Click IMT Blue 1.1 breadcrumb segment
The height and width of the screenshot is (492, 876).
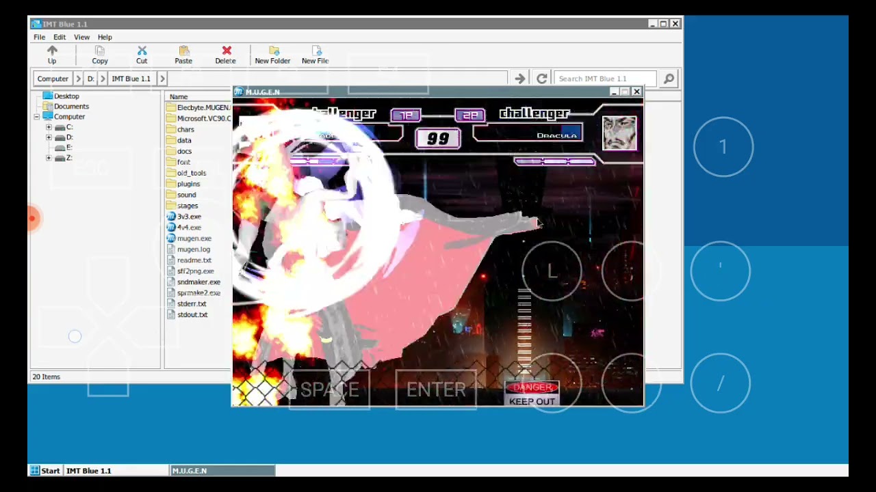[131, 79]
